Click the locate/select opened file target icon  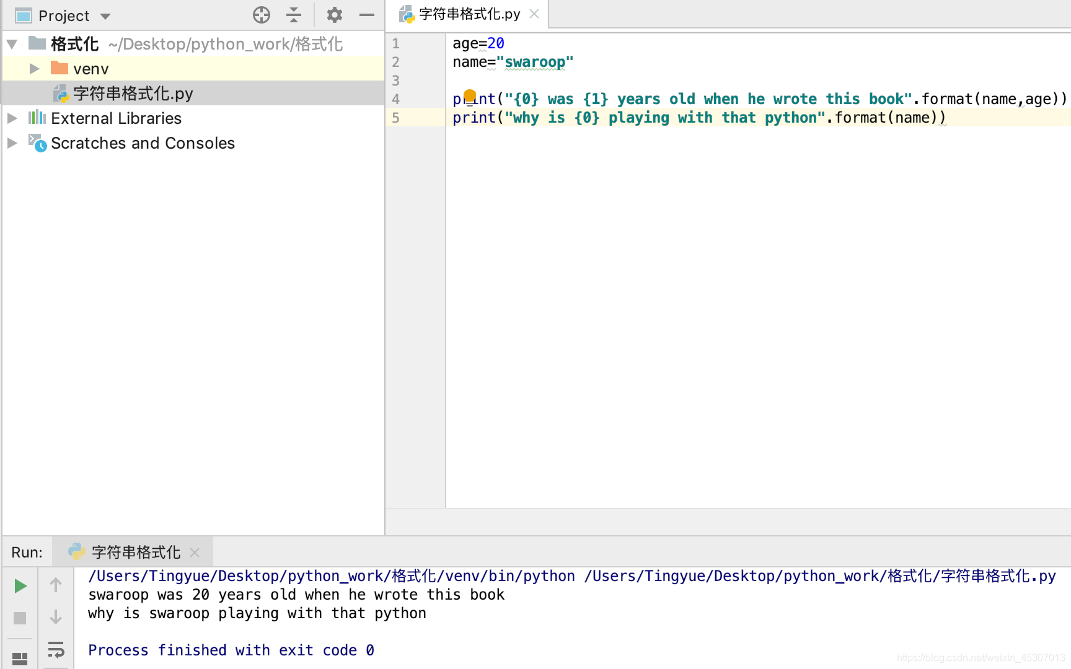point(262,15)
